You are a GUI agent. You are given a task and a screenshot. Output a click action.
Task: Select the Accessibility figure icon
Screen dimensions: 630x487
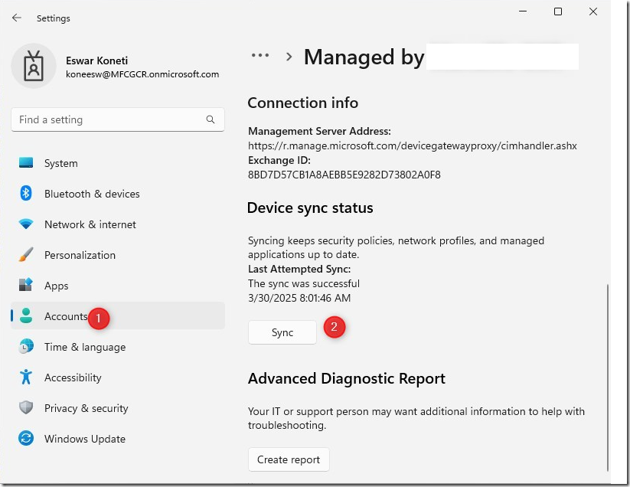[26, 378]
